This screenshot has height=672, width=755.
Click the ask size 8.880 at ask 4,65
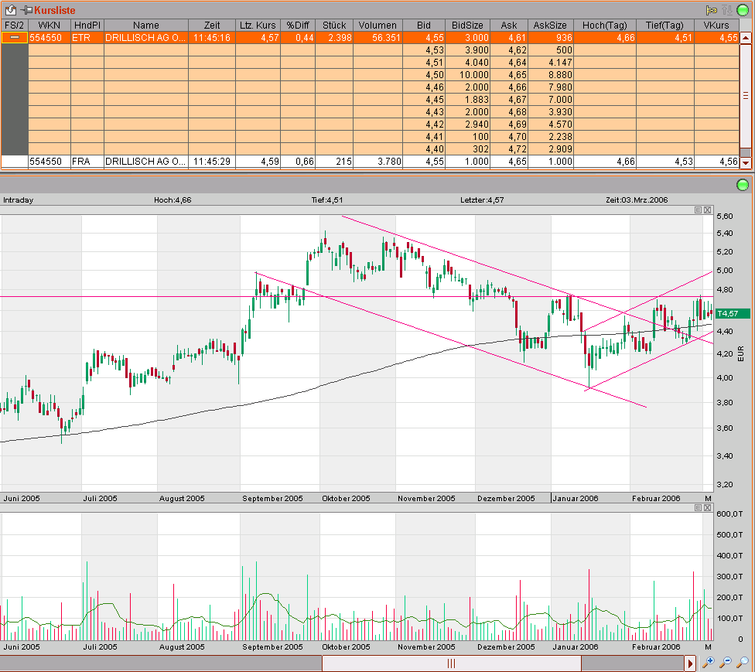[x=550, y=75]
